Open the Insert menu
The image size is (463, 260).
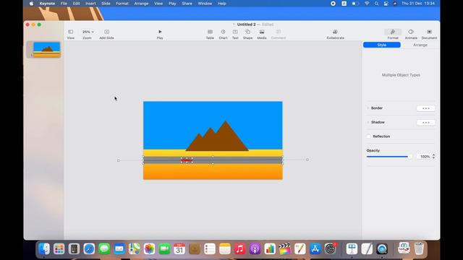tap(90, 4)
